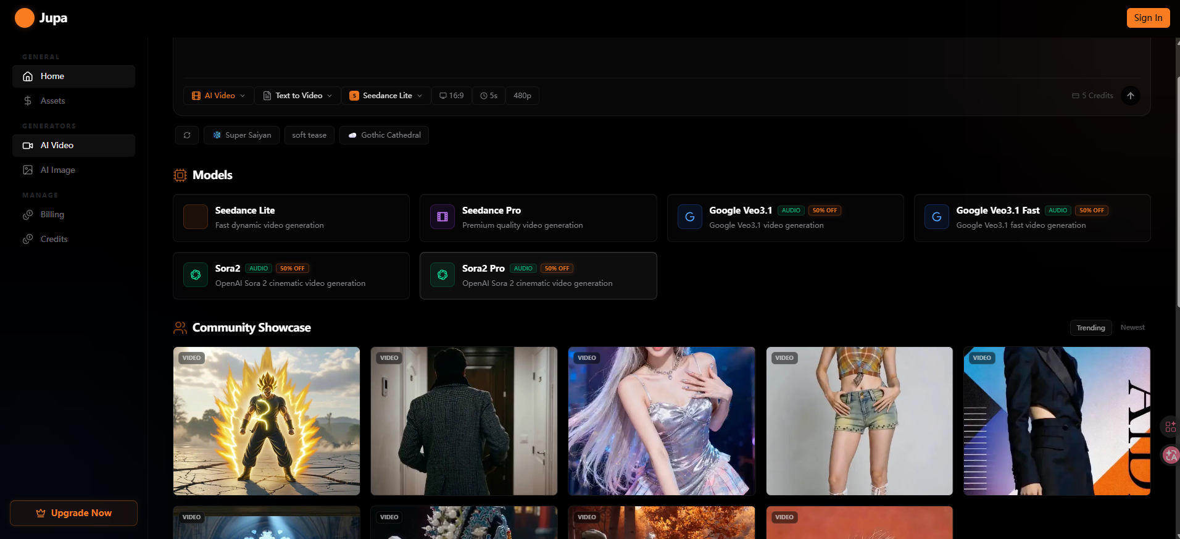Screen dimensions: 1180x539
Task: Click the Sora2 OpenAI icon
Action: pyautogui.click(x=196, y=275)
